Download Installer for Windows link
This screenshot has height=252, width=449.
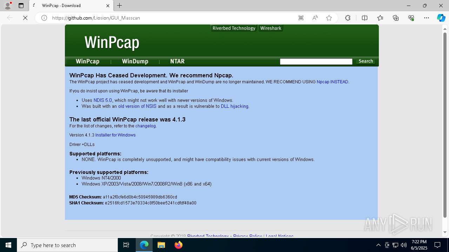(115, 135)
